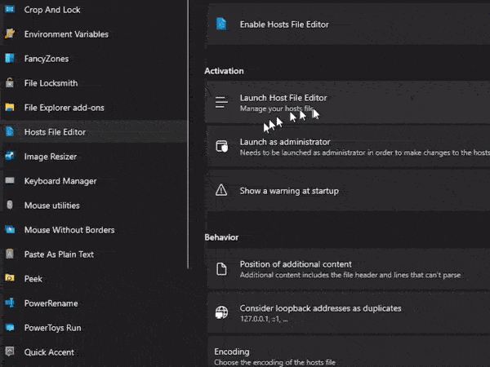Click 'Choose the encoding of the hosts file'

274,362
